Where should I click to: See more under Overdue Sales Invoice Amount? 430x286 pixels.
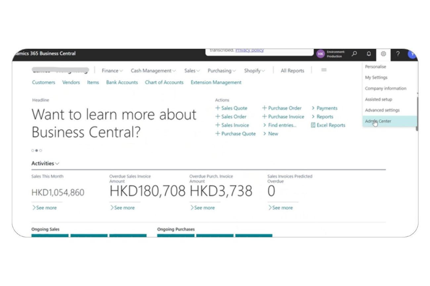pos(122,208)
